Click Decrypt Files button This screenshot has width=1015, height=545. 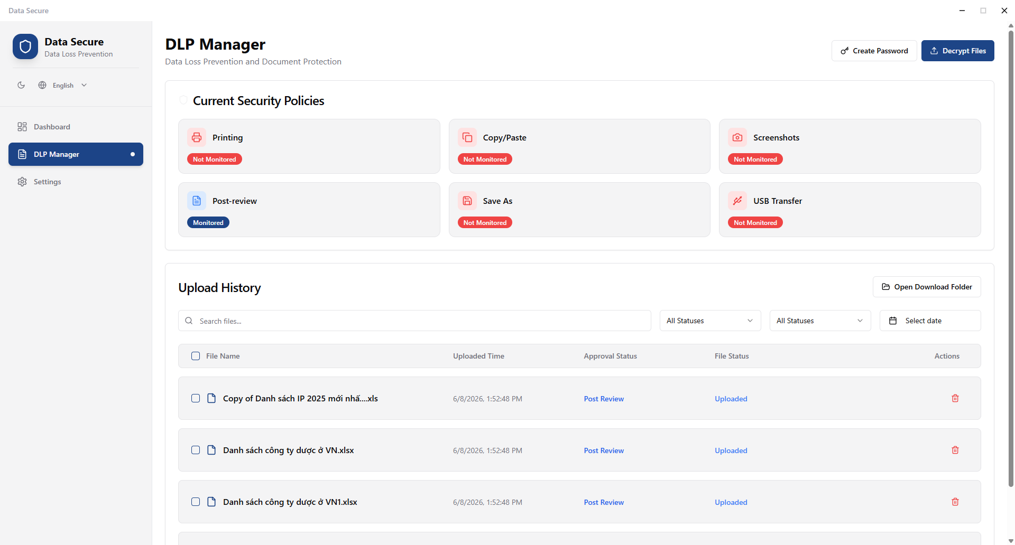(957, 51)
